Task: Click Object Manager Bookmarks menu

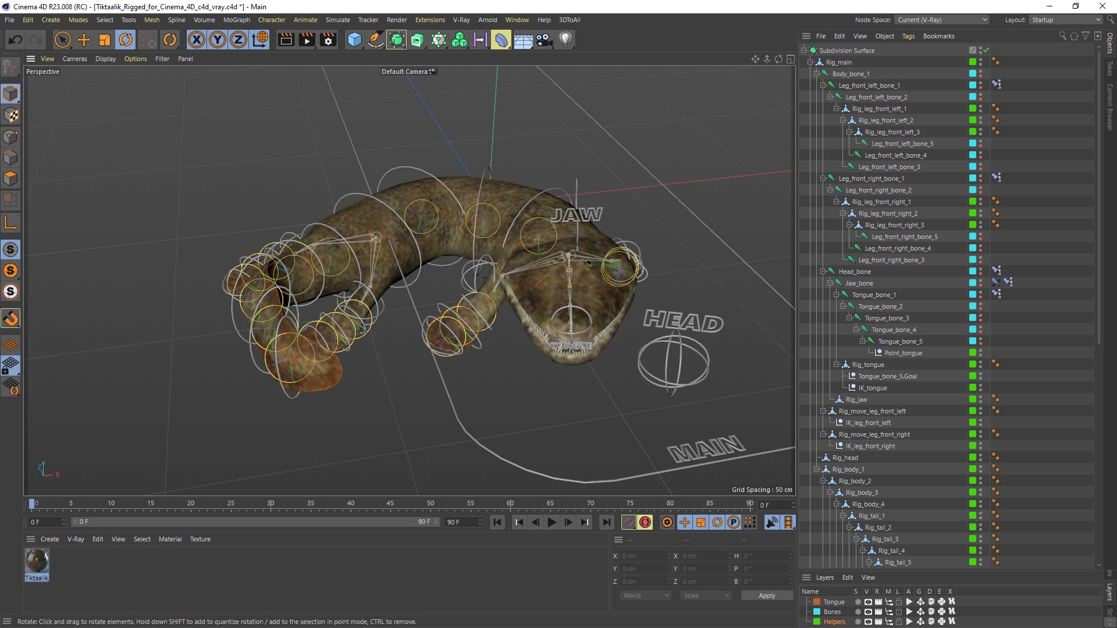Action: point(938,36)
